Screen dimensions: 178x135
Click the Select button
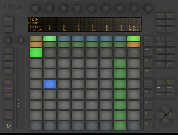[161, 96]
